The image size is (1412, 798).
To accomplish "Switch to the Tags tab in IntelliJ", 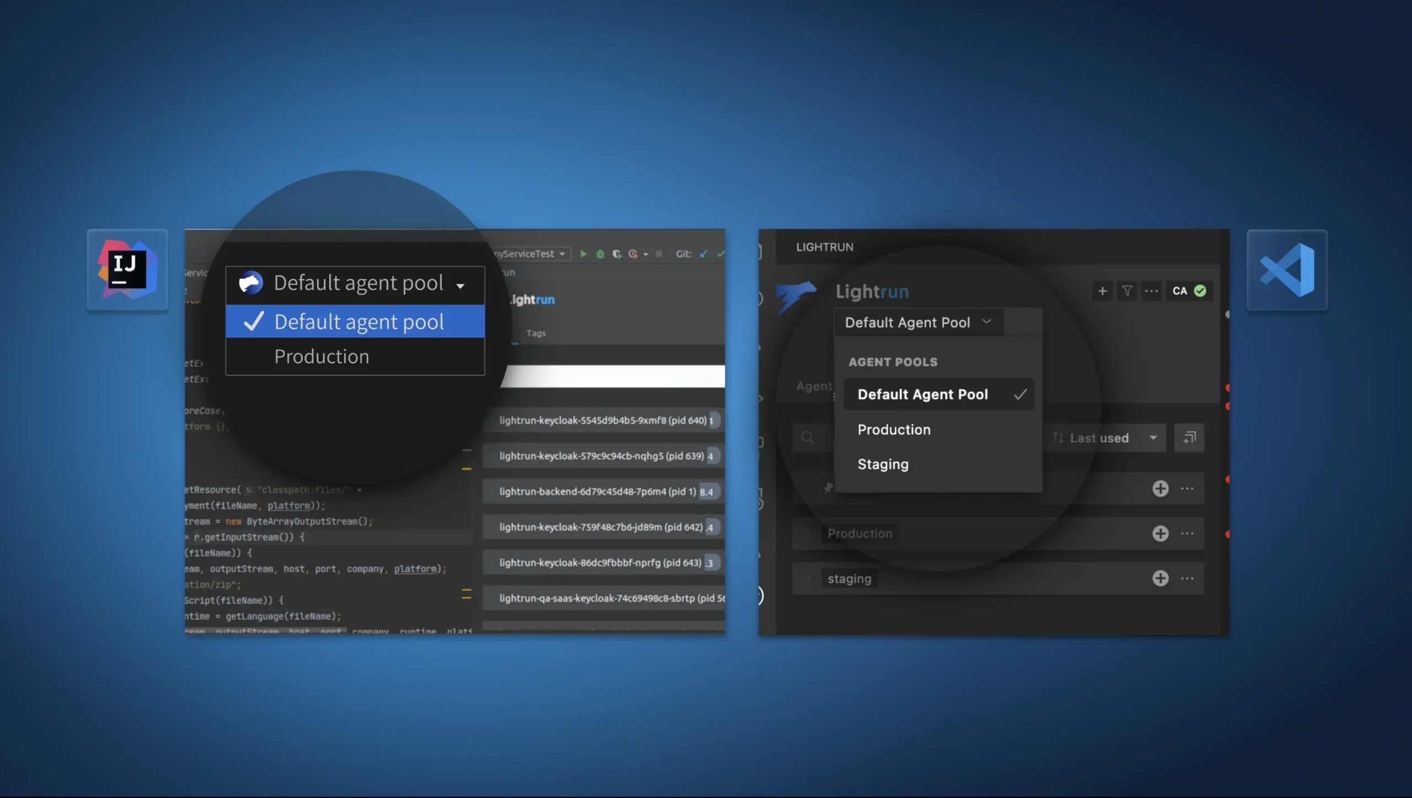I will 536,333.
